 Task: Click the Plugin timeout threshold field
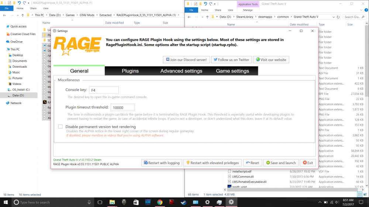(123, 107)
